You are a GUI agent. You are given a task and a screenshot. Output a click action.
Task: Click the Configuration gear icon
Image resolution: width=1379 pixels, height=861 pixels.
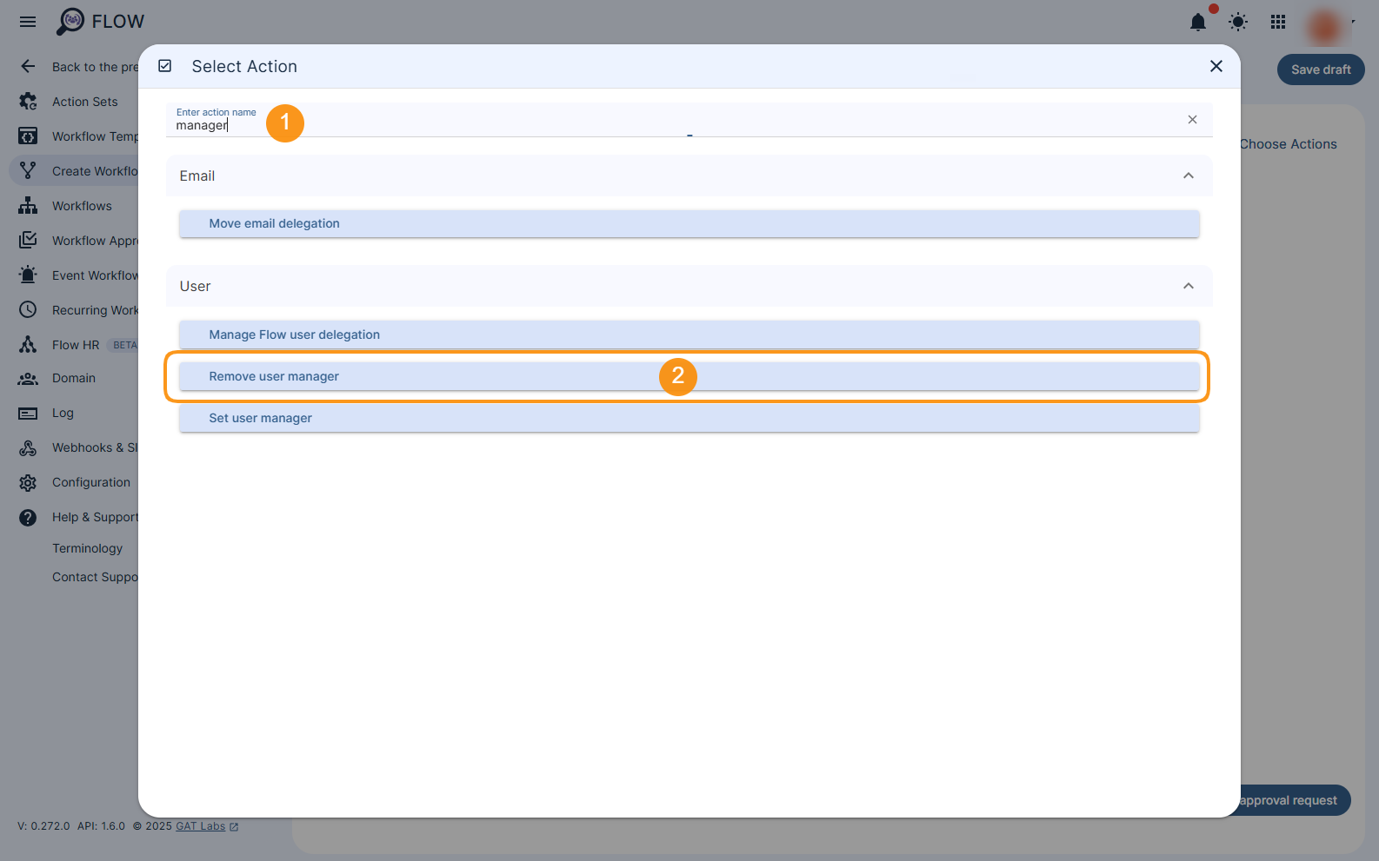28,483
